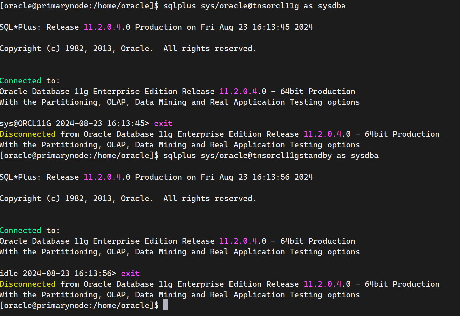460x316 pixels.
Task: Click the sys@ORCL11G SQL prompt text
Action: 25,123
